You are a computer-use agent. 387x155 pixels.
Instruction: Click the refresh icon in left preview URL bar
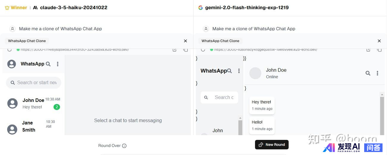[10, 49]
